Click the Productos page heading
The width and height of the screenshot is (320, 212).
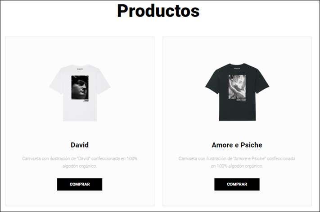pyautogui.click(x=158, y=11)
